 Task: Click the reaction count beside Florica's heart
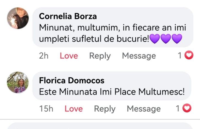[x=178, y=109]
